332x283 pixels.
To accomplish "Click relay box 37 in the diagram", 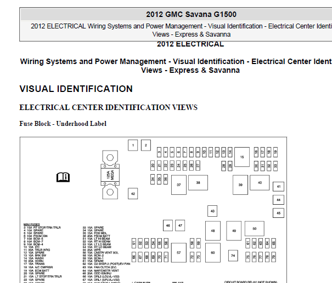I will 179,185.
